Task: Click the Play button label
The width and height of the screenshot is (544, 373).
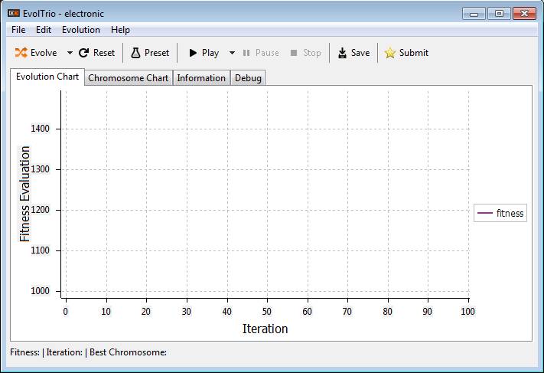Action: pos(210,53)
